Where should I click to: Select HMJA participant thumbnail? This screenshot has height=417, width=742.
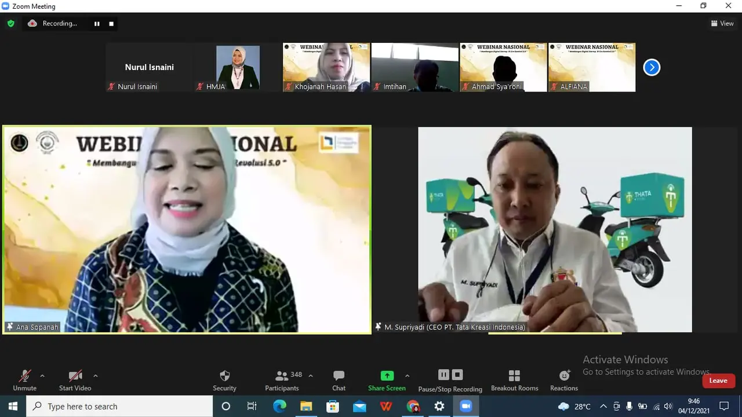pyautogui.click(x=238, y=67)
